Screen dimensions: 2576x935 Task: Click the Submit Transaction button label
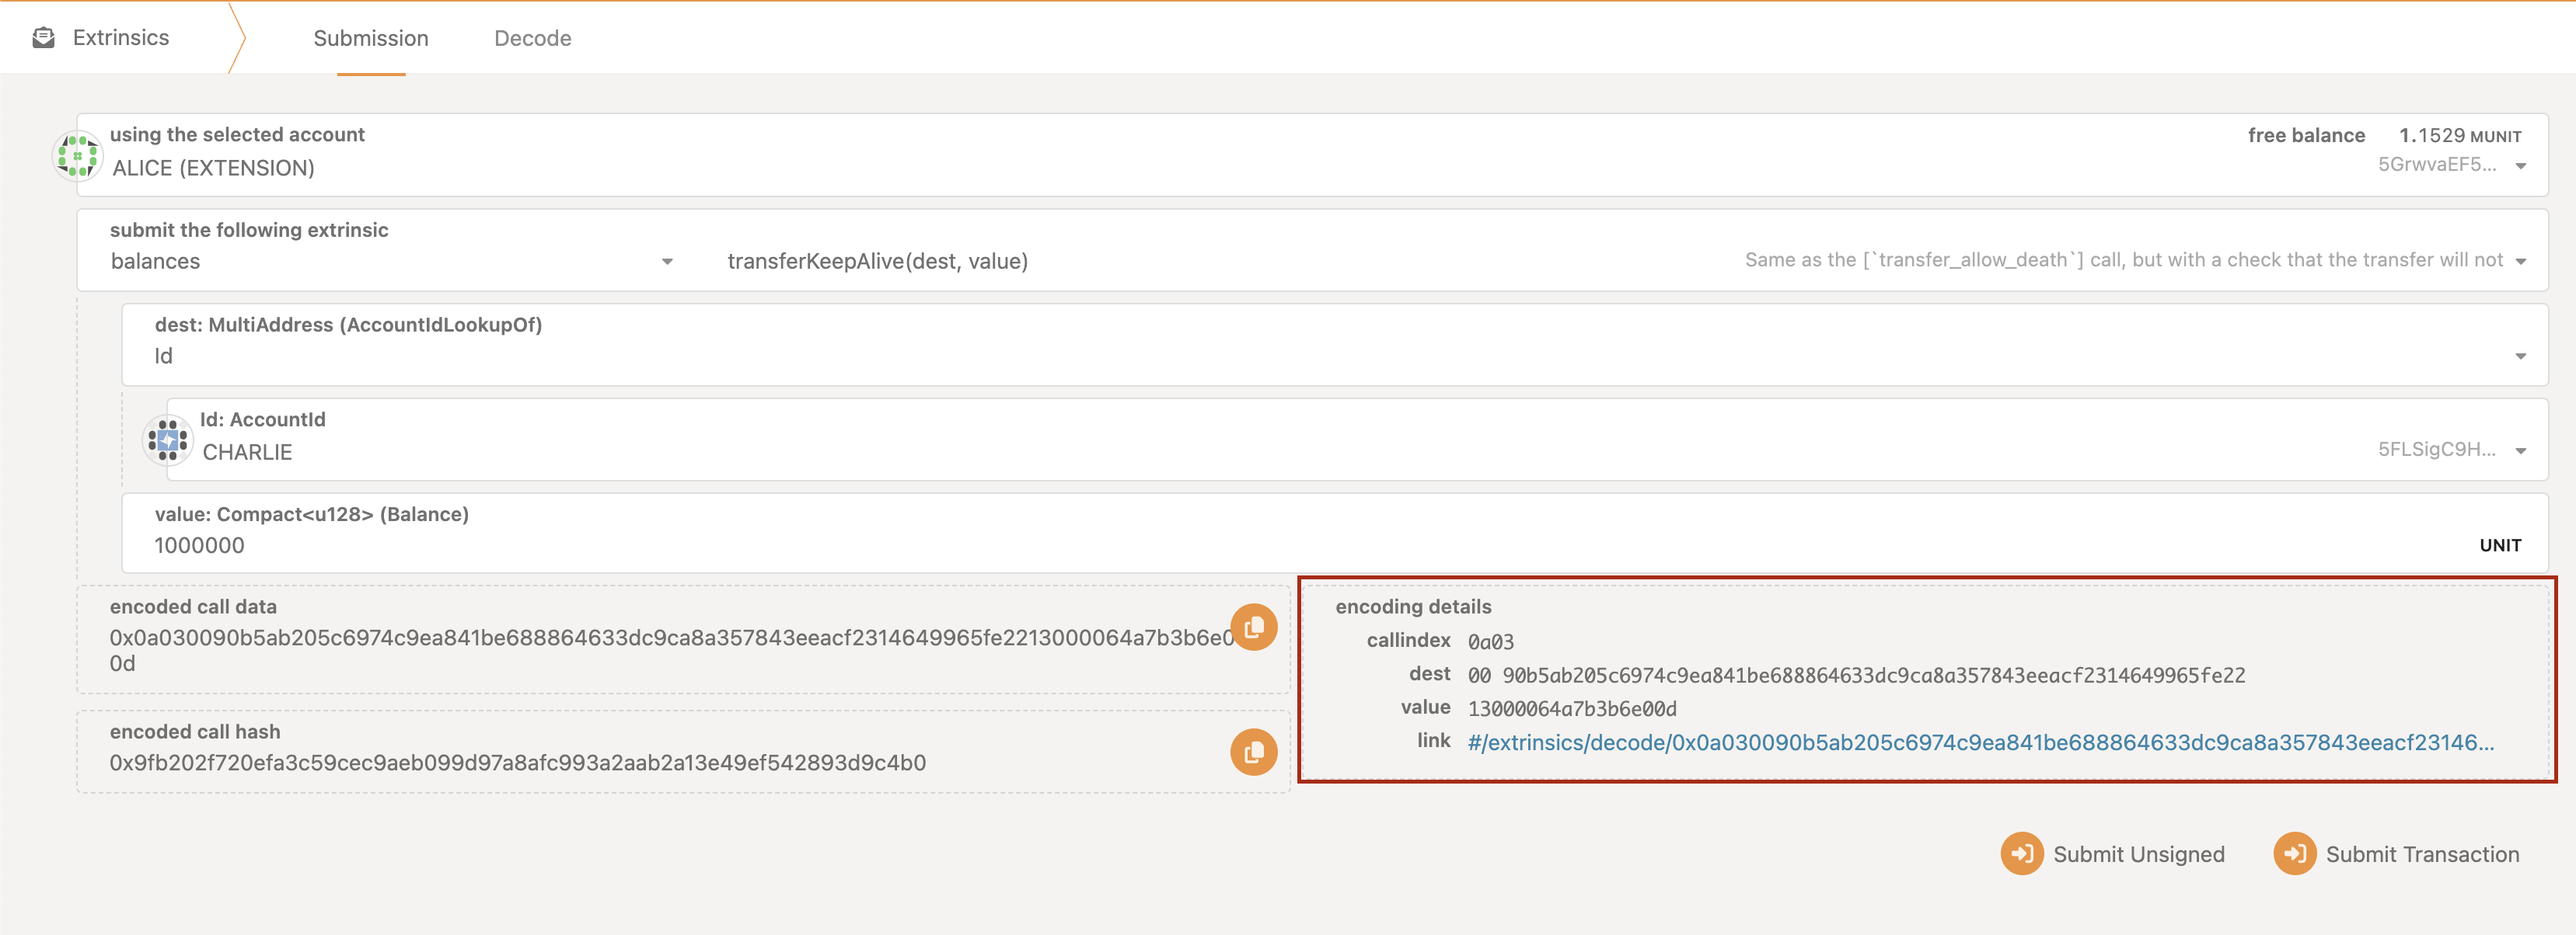(2422, 855)
